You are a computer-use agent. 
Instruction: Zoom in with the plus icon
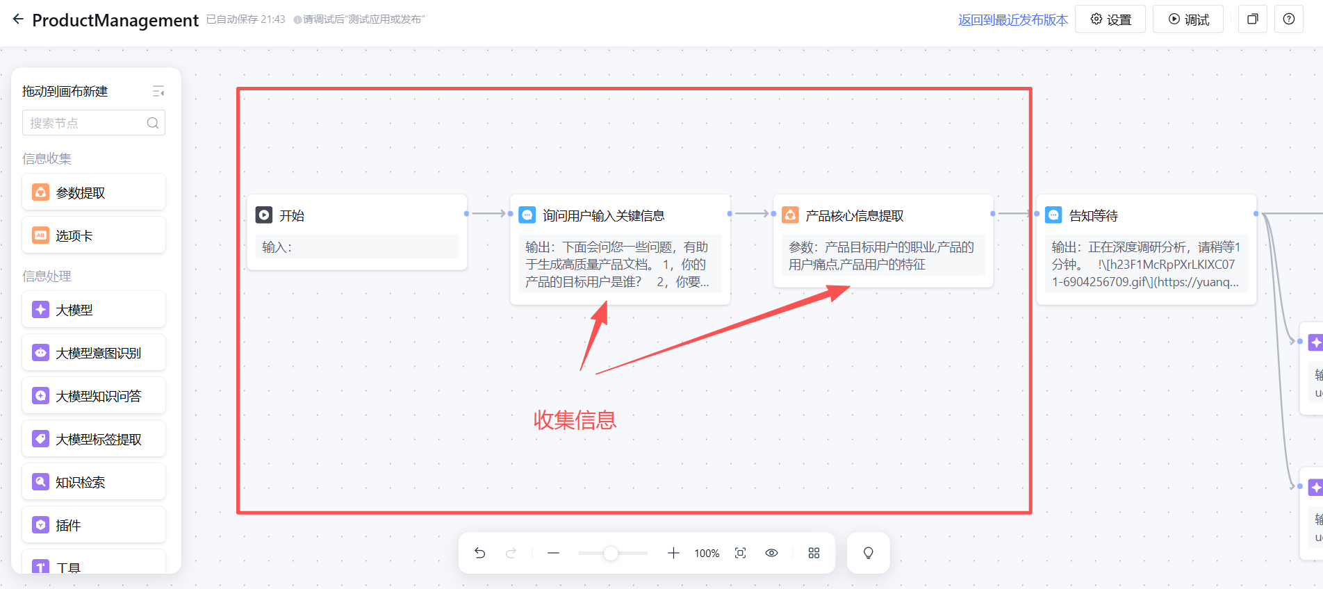(673, 553)
